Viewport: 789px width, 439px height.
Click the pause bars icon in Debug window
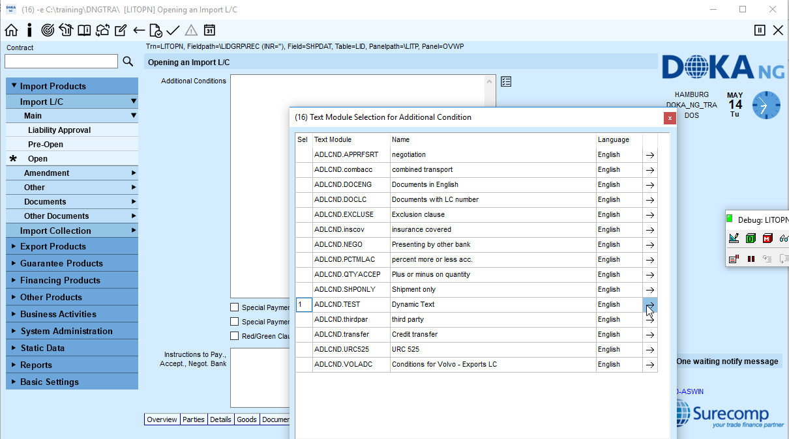751,259
